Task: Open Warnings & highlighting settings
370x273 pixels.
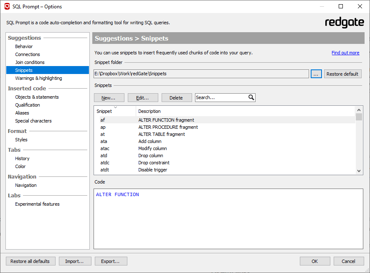Action: (38, 78)
